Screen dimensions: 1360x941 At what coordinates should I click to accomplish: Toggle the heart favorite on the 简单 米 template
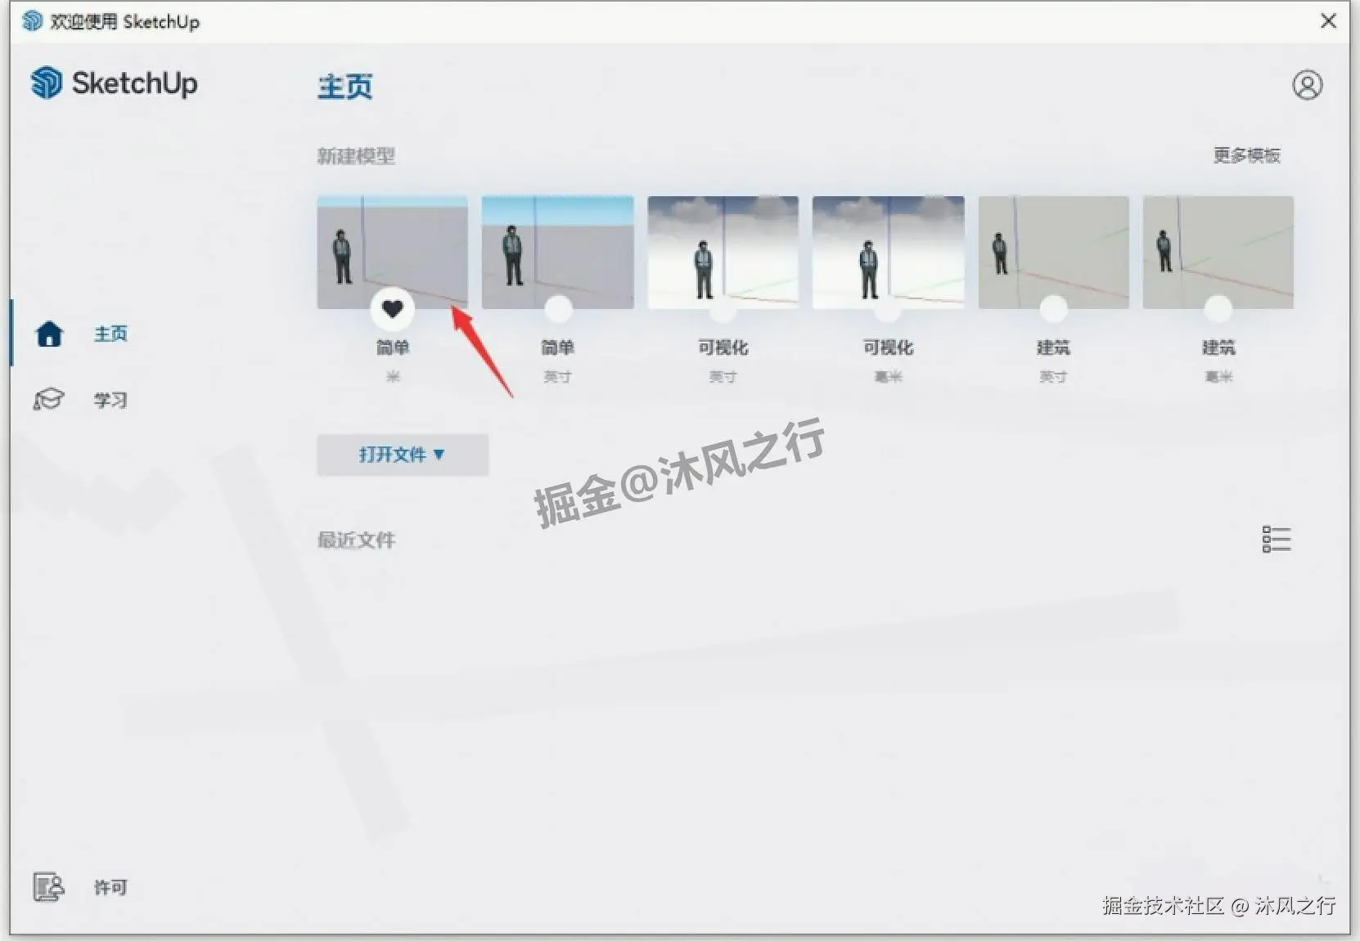coord(392,309)
